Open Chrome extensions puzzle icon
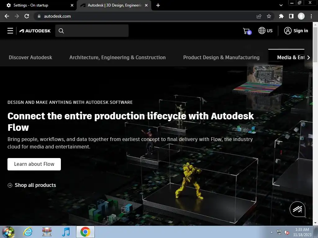Screen dimensions: 318x238 pos(281,16)
